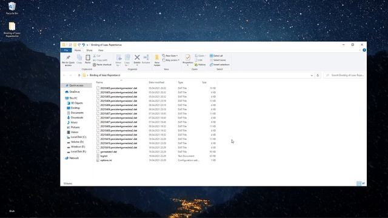Click the Pin to Quick access icon
This screenshot has width=388, height=218.
coord(68,58)
